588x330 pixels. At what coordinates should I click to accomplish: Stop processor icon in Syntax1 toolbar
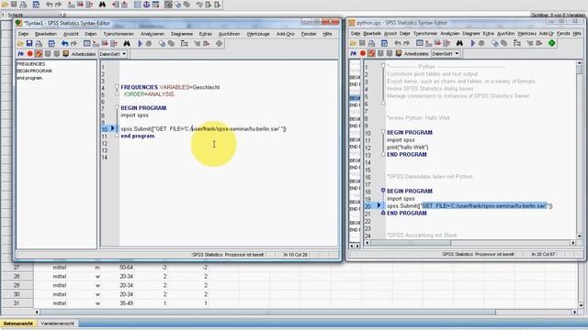(149, 44)
